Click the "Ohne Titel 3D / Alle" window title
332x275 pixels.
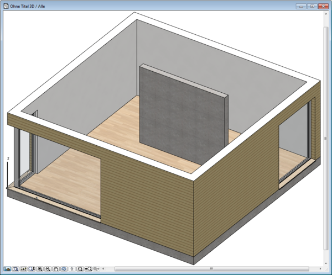[x=28, y=6]
